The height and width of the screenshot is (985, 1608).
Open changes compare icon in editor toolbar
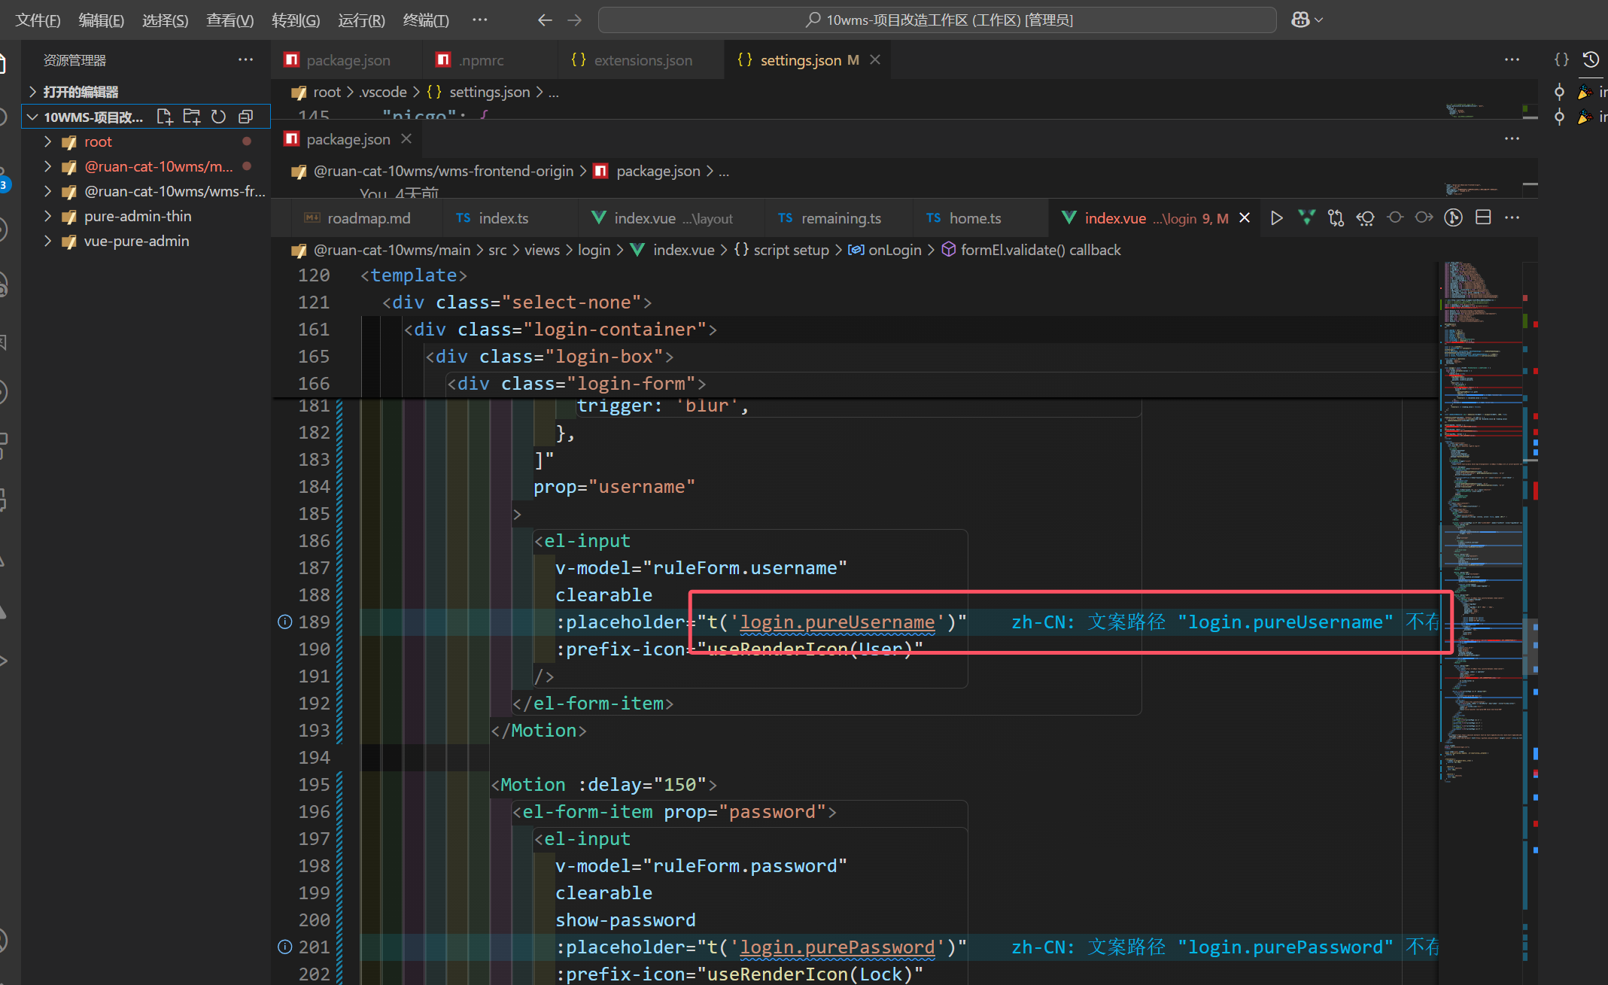tap(1336, 218)
